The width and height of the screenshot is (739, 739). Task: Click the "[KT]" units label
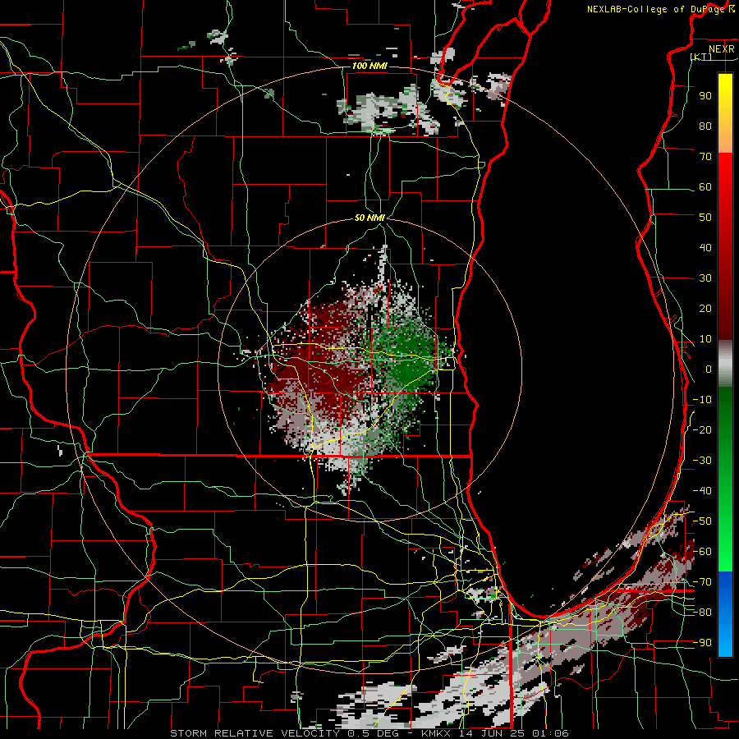[701, 57]
